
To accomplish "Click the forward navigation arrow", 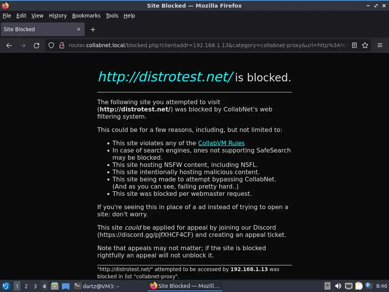I will pyautogui.click(x=23, y=46).
